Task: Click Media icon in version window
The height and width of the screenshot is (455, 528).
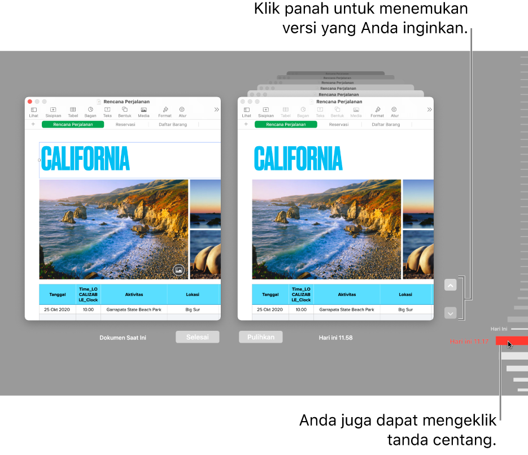Action: (x=356, y=112)
